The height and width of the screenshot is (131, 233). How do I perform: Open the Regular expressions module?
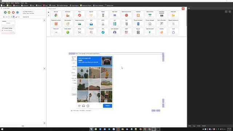[173, 23]
